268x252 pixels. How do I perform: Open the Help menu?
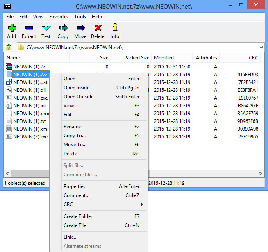[97, 17]
